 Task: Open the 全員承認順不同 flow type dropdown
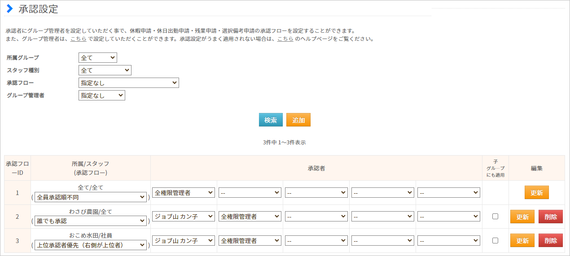[91, 197]
